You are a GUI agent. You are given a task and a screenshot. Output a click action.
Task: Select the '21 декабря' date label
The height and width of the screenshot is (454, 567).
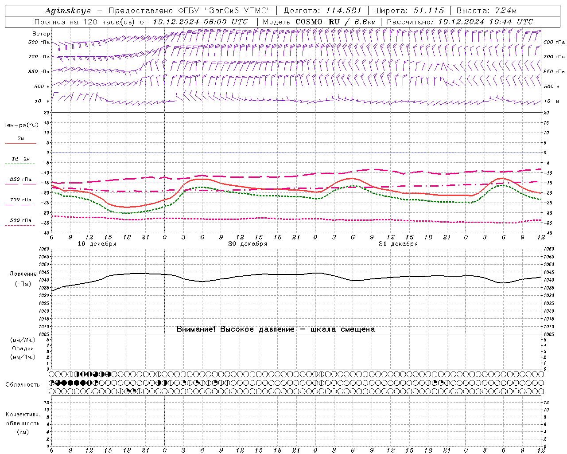[398, 244]
